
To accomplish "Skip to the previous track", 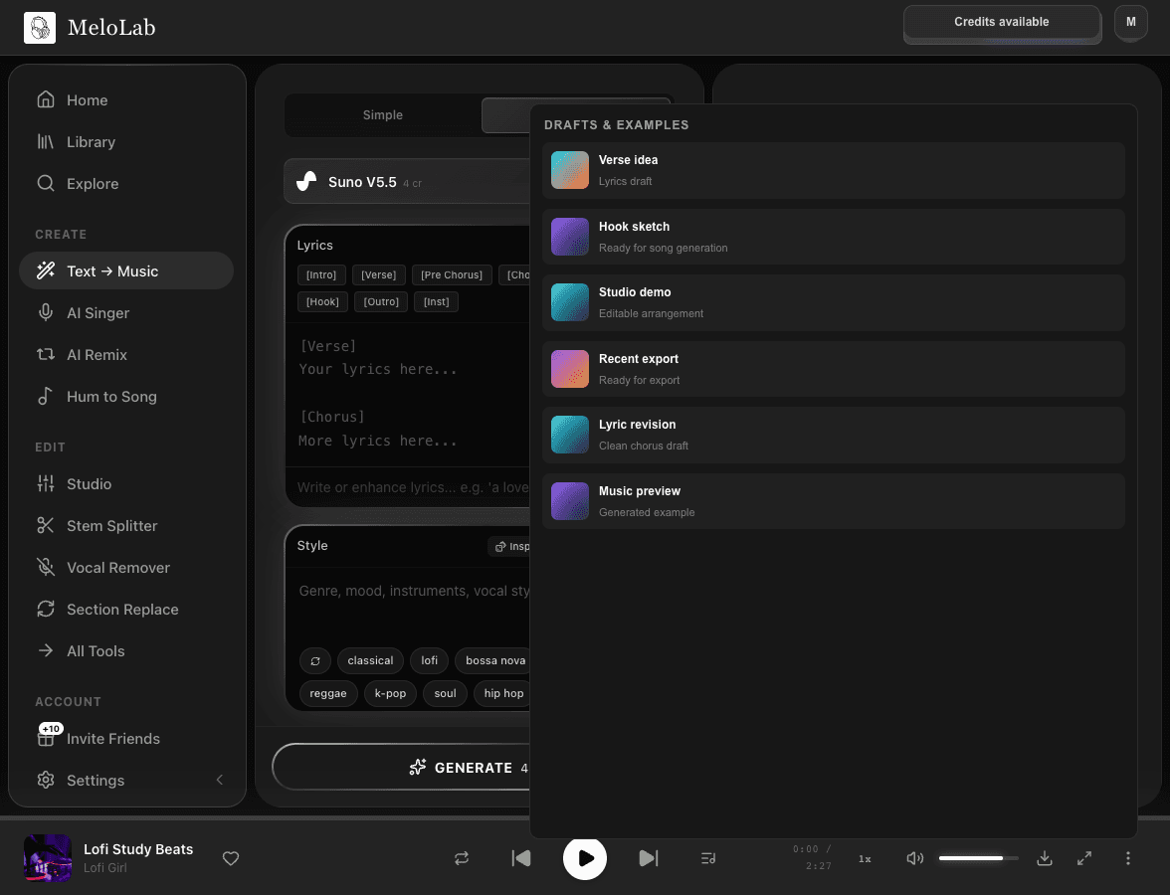I will pyautogui.click(x=521, y=858).
